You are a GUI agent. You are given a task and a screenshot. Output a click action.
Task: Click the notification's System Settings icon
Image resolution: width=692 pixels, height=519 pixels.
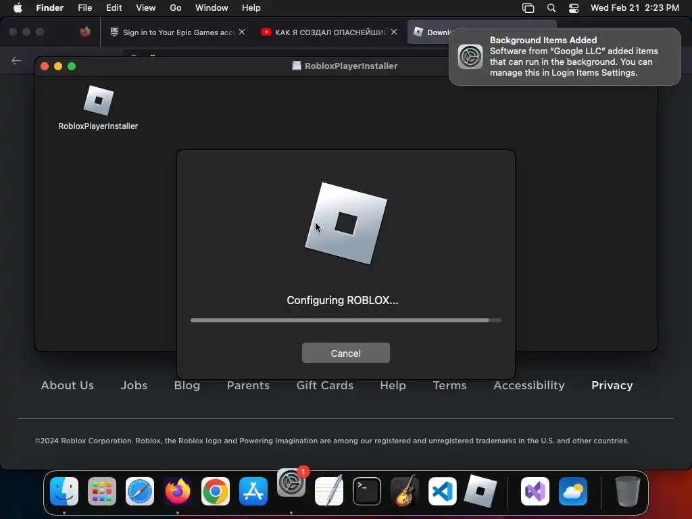point(470,57)
